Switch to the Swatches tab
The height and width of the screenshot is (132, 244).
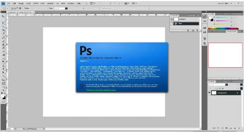pyautogui.click(x=220, y=14)
